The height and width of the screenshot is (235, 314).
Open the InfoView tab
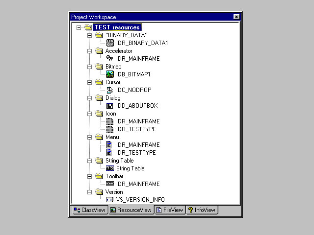click(x=202, y=210)
